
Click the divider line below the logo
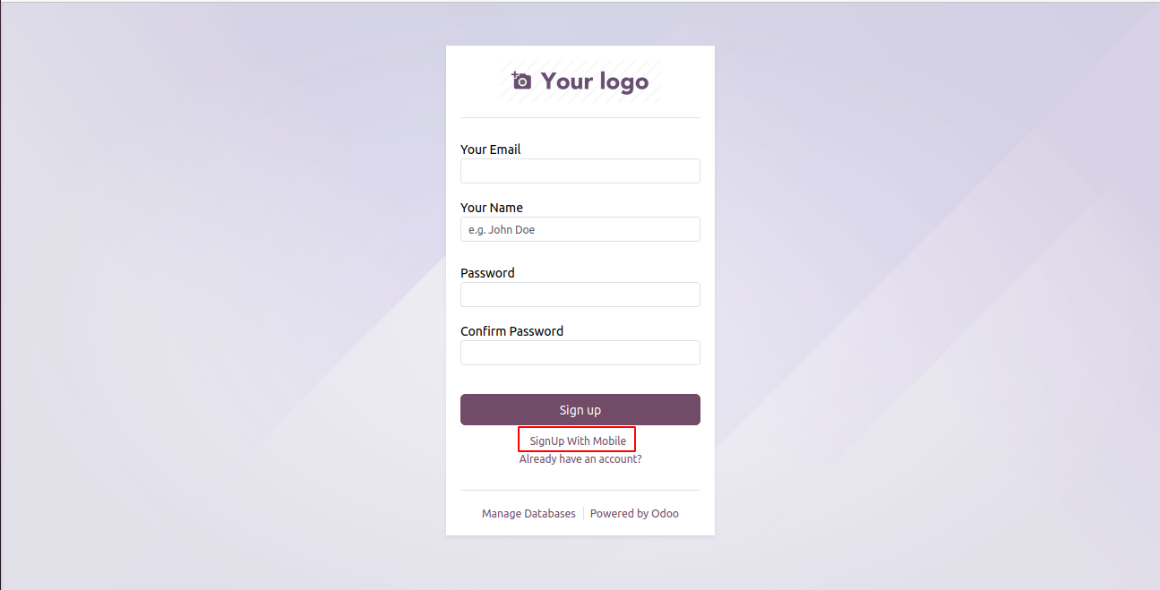(580, 117)
